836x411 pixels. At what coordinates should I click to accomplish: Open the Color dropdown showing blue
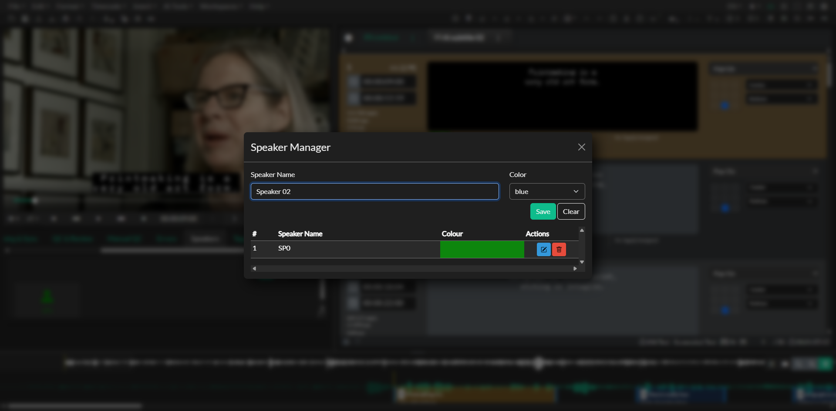coord(546,191)
